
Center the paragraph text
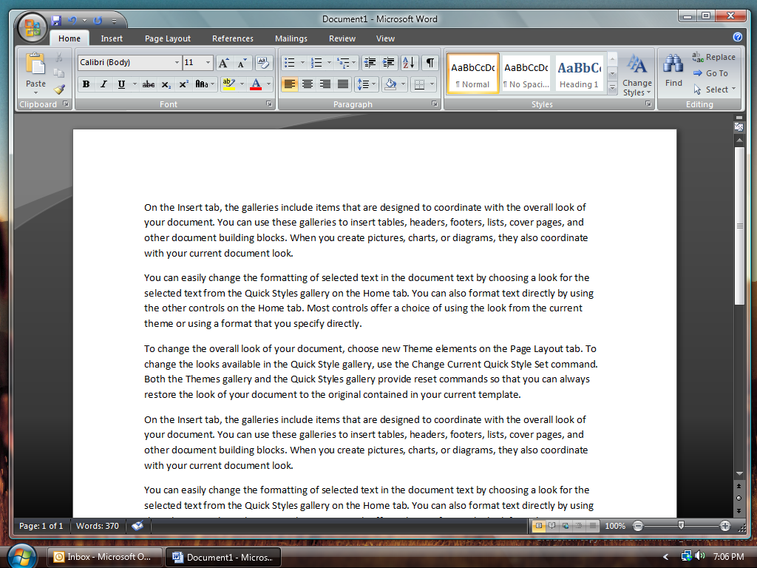(x=307, y=84)
